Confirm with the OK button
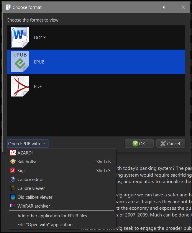Image resolution: width=192 pixels, height=233 pixels. pos(139,144)
